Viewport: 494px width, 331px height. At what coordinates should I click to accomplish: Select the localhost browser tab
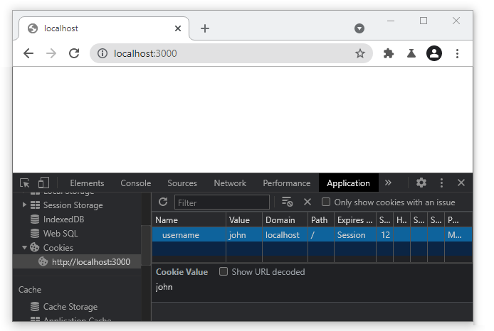point(104,28)
